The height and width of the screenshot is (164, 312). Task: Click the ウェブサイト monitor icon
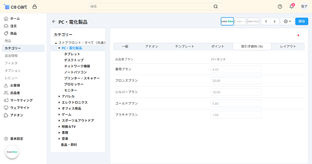[x=6, y=108]
